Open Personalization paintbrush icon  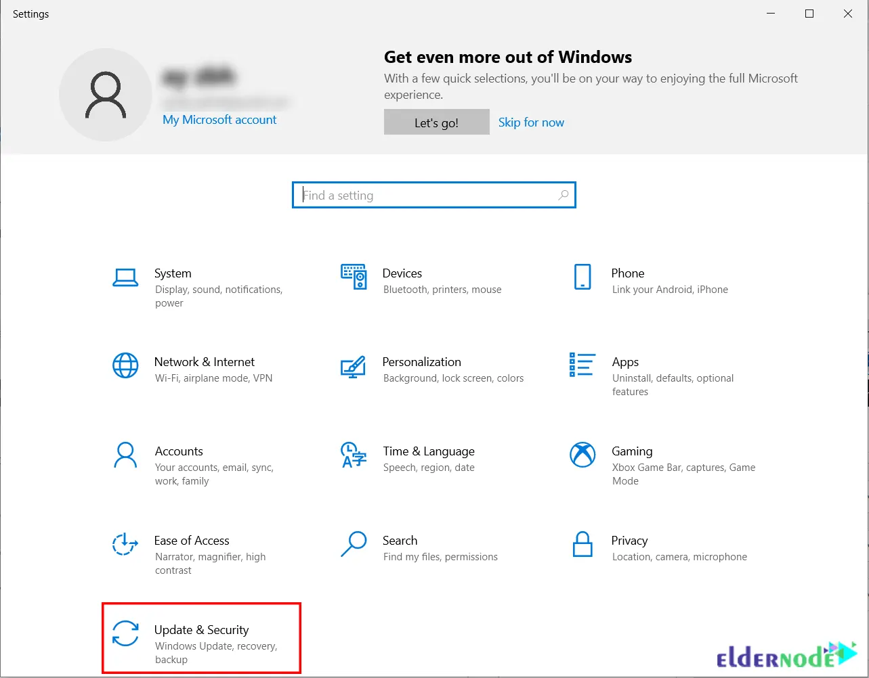coord(354,366)
